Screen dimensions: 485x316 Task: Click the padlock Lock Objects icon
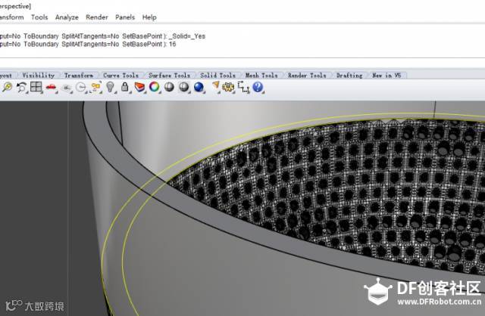coord(125,88)
